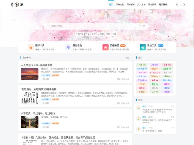The height and width of the screenshot is (145, 194).
Task: Click the orange tag on the 戊不朝真 post
Action: pos(55,123)
